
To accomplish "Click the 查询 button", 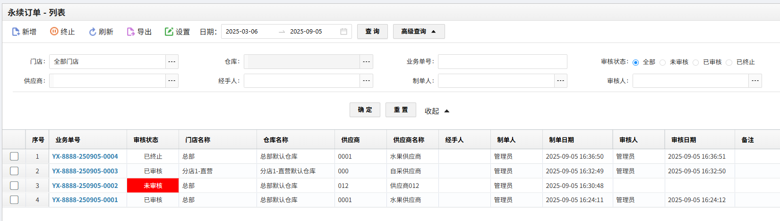I will coord(372,32).
